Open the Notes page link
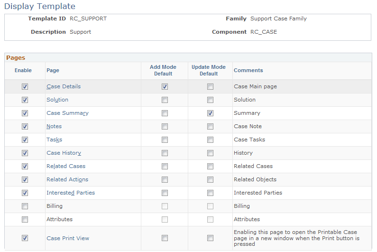 pyautogui.click(x=54, y=127)
